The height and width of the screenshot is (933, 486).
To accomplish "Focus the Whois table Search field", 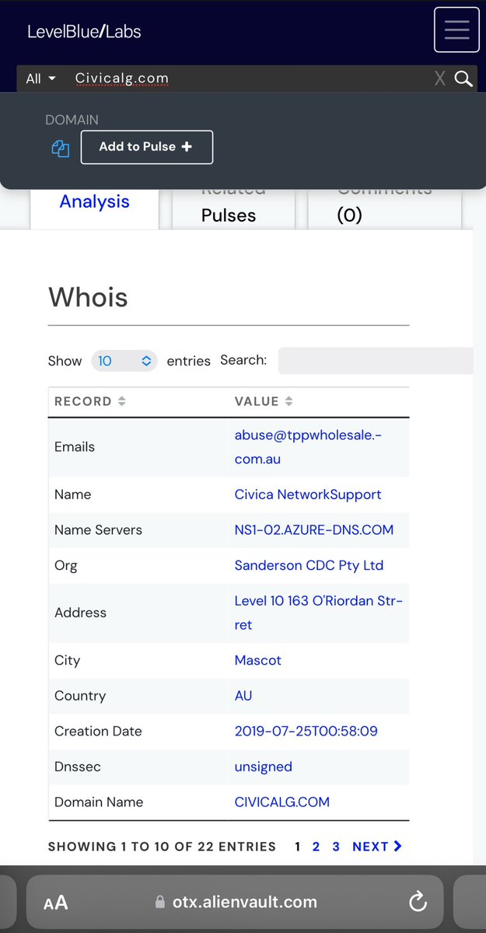I will coord(377,361).
